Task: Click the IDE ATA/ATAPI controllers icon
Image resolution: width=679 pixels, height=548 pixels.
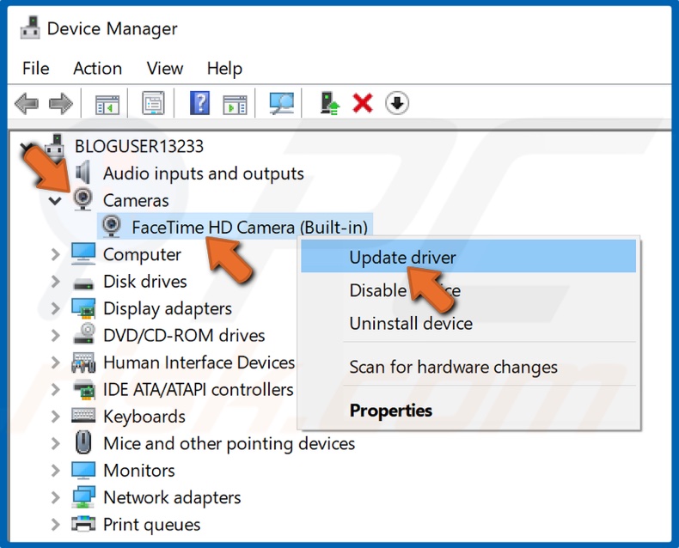Action: click(83, 389)
